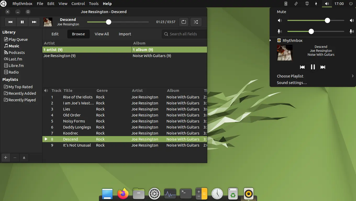Select Podcasts in the Library sidebar

pos(16,52)
